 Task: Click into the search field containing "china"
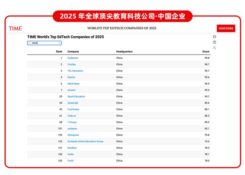[44, 43]
